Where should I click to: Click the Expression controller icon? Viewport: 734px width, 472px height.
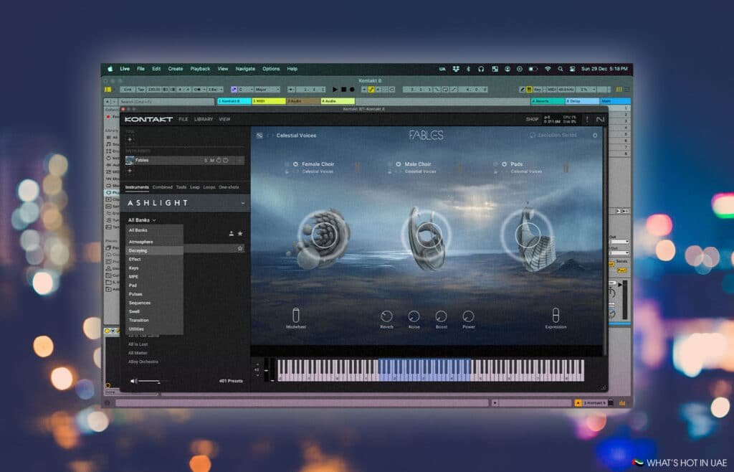click(x=556, y=315)
